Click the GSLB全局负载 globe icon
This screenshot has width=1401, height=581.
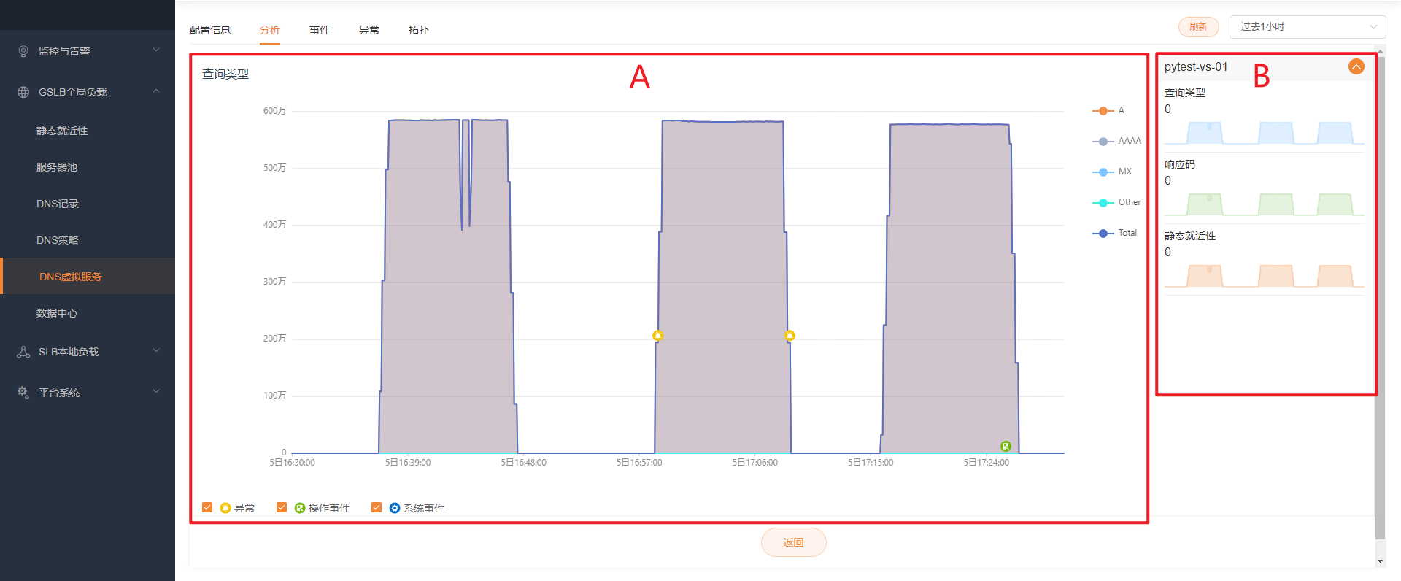(23, 92)
